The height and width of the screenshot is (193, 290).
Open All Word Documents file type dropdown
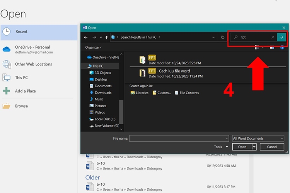coord(258,138)
